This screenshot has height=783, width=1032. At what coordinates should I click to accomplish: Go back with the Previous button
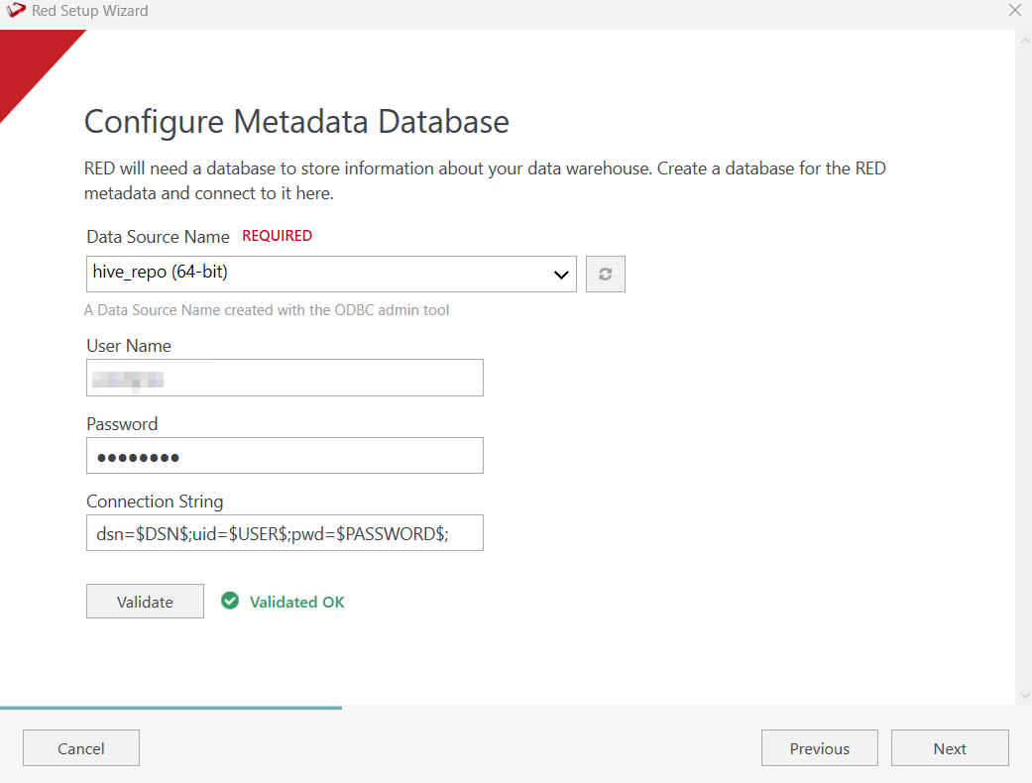(x=819, y=748)
